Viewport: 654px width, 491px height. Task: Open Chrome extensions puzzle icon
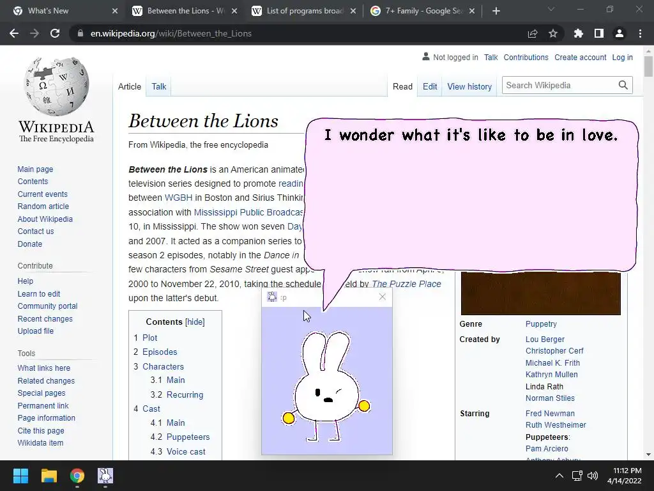click(579, 33)
